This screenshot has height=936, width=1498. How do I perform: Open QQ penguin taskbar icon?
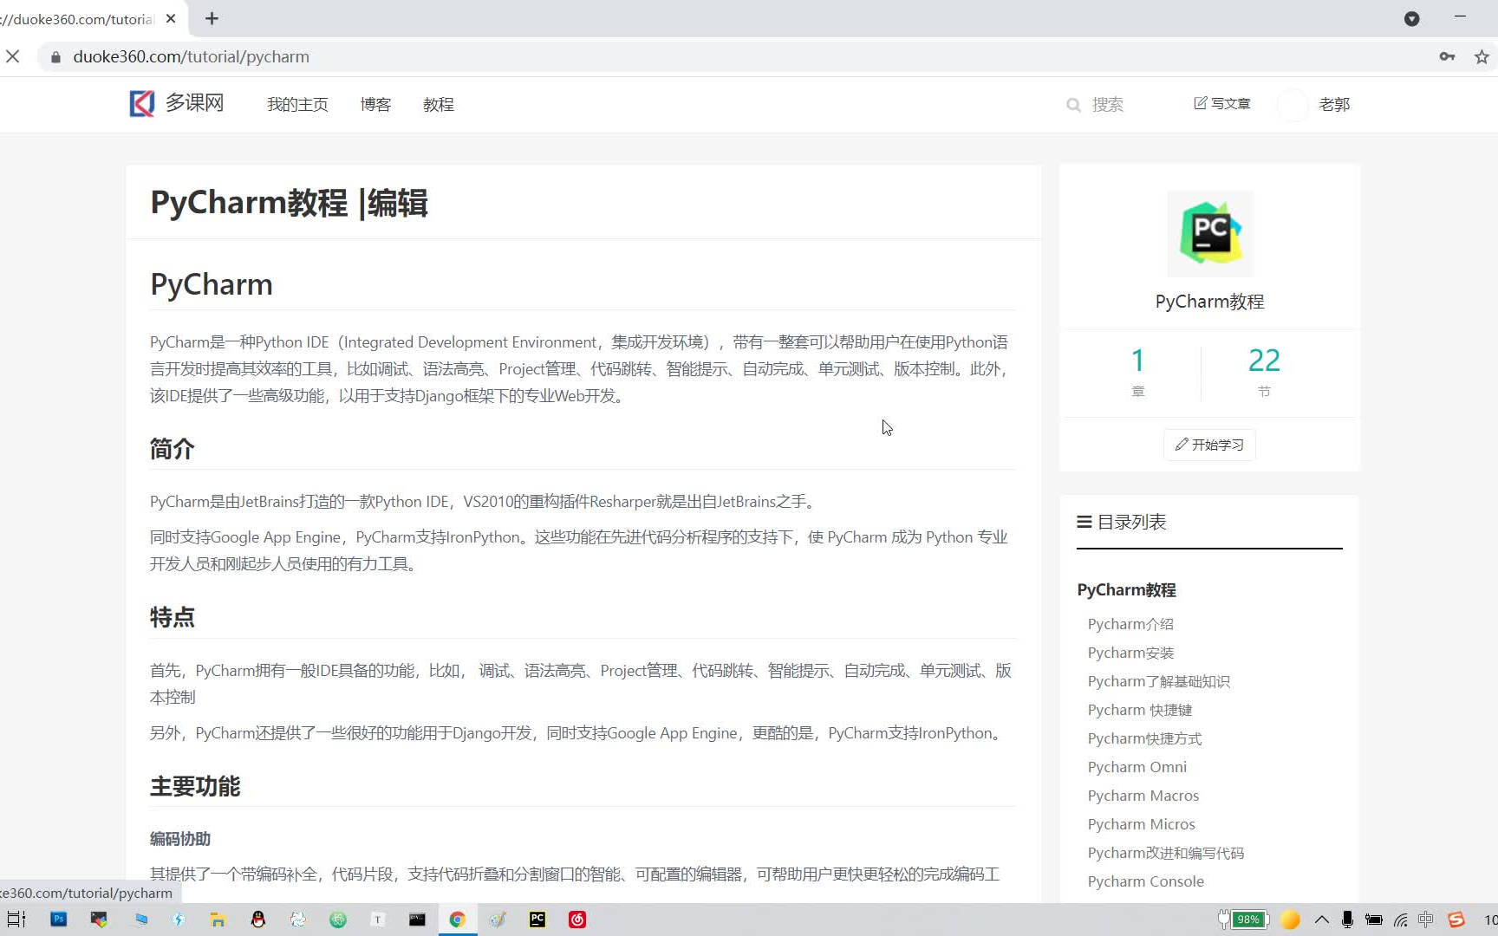coord(257,920)
